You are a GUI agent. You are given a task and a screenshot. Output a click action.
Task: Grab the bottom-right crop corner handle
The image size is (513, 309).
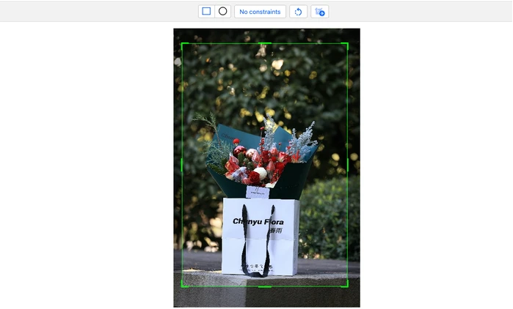[345, 285]
